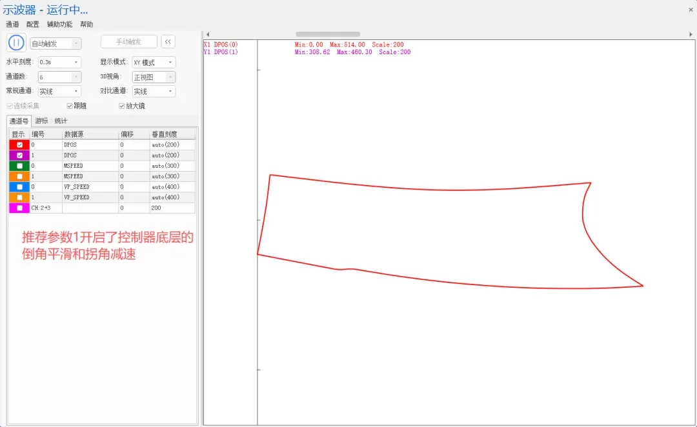Uncheck the red DPOS channel 0 display checkbox
Viewport: 697px width, 427px height.
click(19, 145)
